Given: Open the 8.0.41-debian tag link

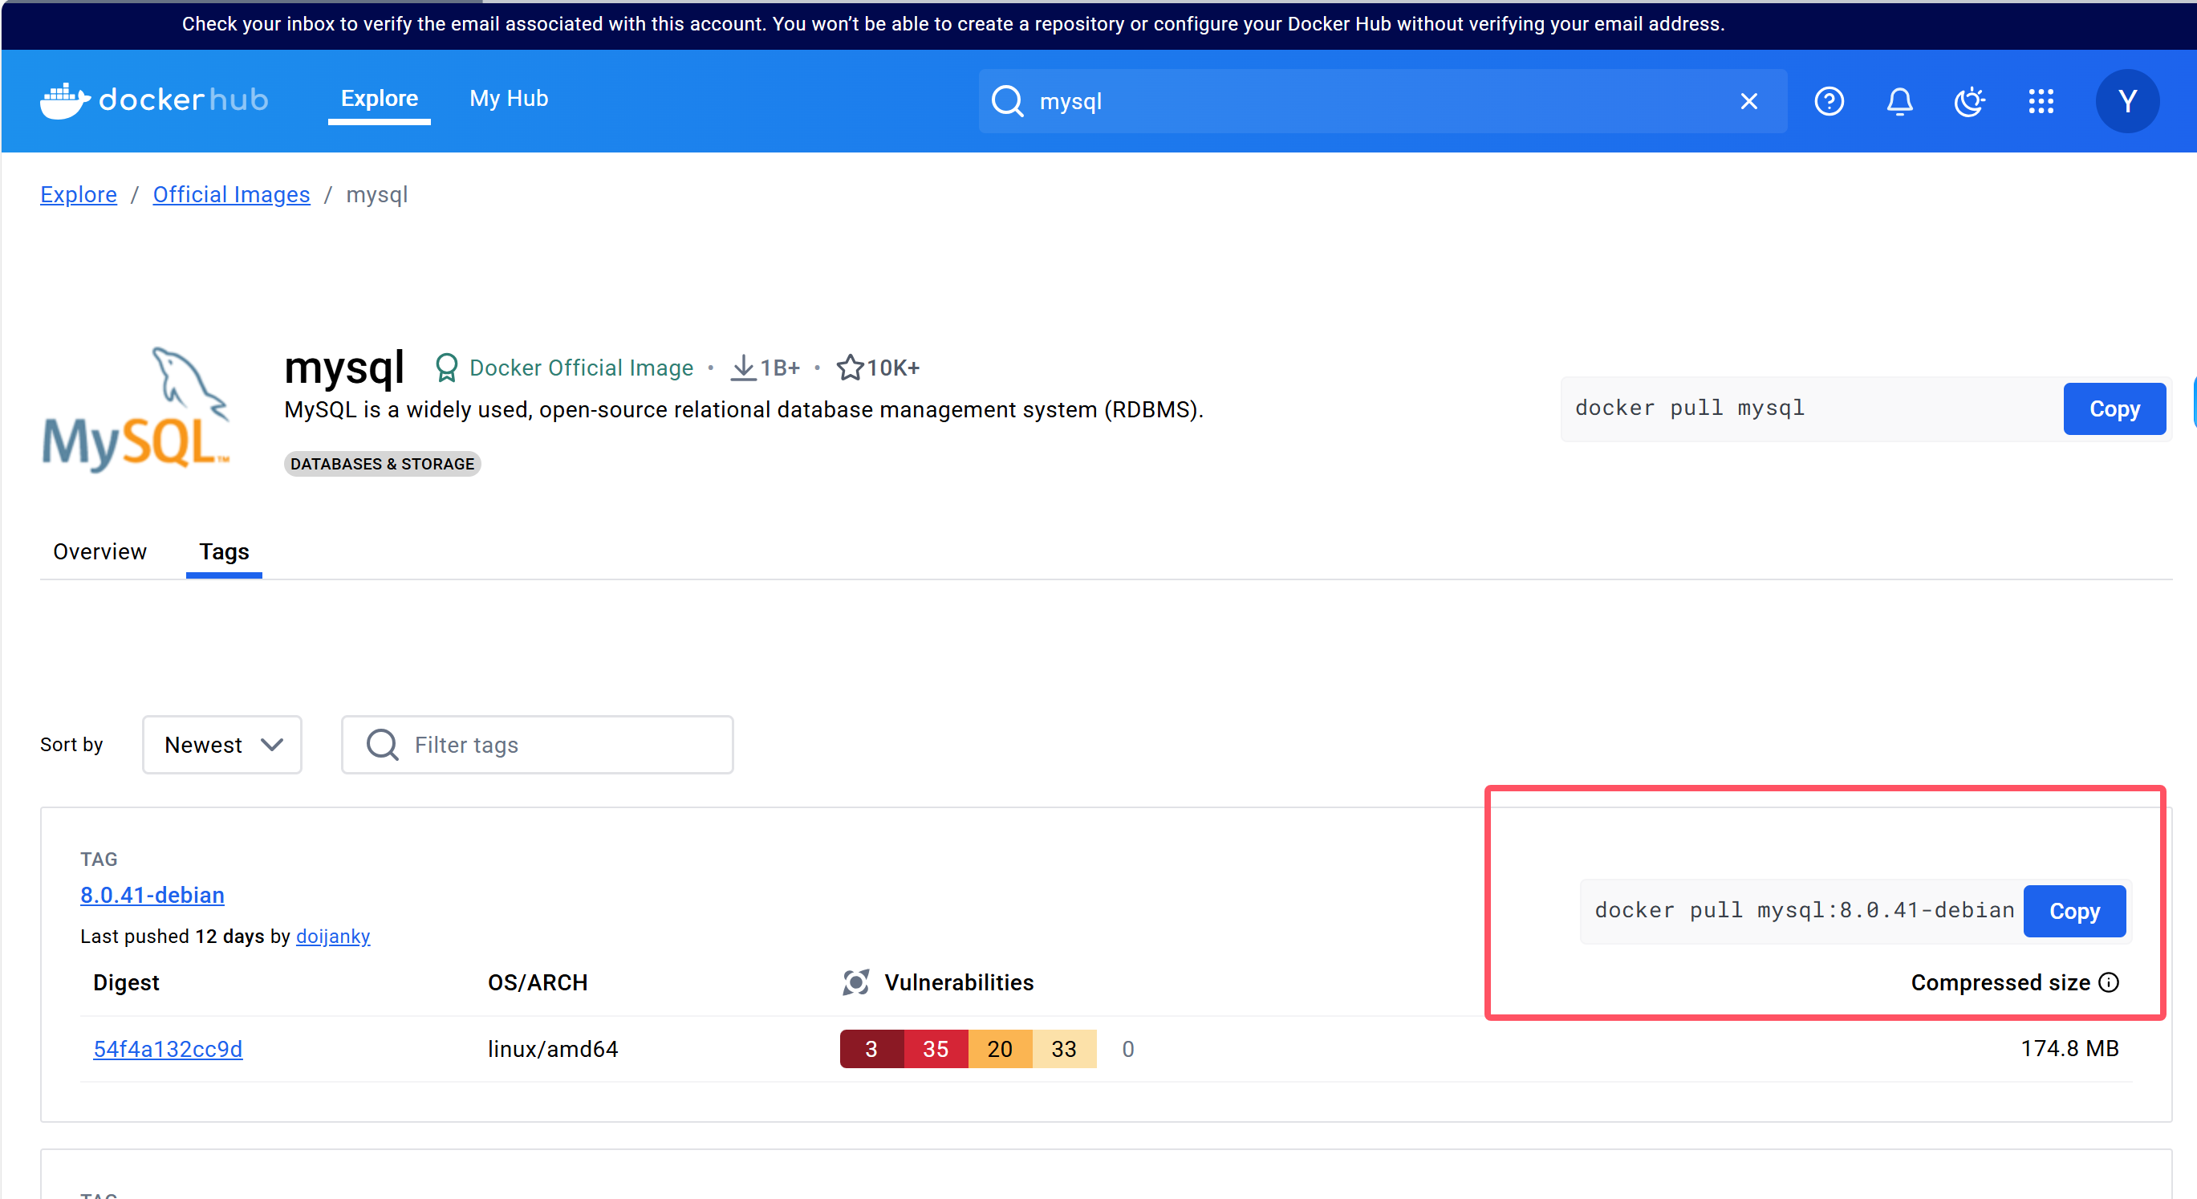Looking at the screenshot, I should (x=152, y=895).
